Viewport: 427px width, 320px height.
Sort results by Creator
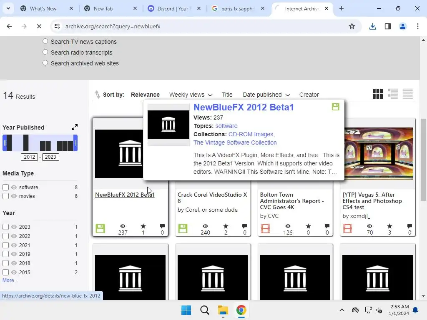(309, 95)
